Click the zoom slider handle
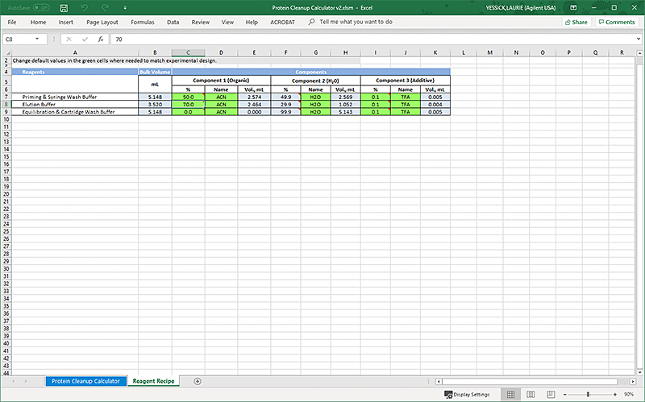 (x=588, y=394)
